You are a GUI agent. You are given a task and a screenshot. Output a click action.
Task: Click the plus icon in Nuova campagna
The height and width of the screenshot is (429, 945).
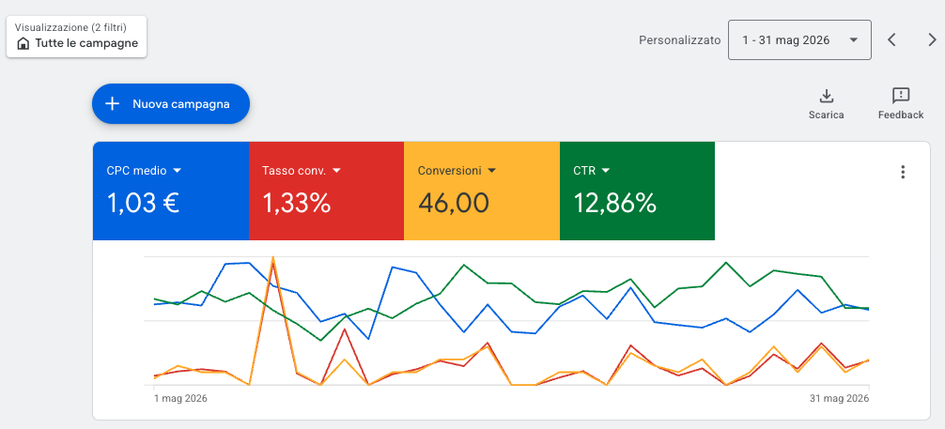[x=112, y=103]
